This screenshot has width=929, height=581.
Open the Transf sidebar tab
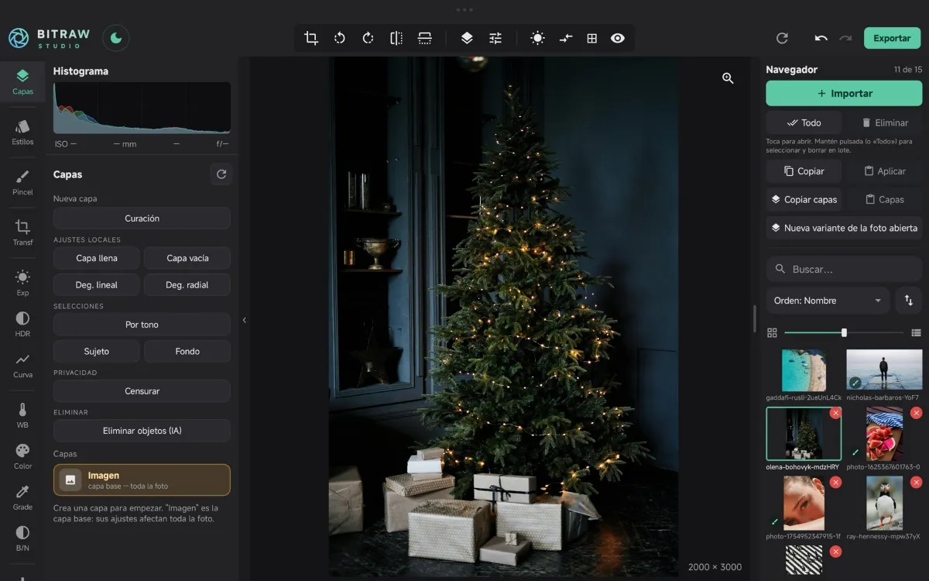point(22,233)
